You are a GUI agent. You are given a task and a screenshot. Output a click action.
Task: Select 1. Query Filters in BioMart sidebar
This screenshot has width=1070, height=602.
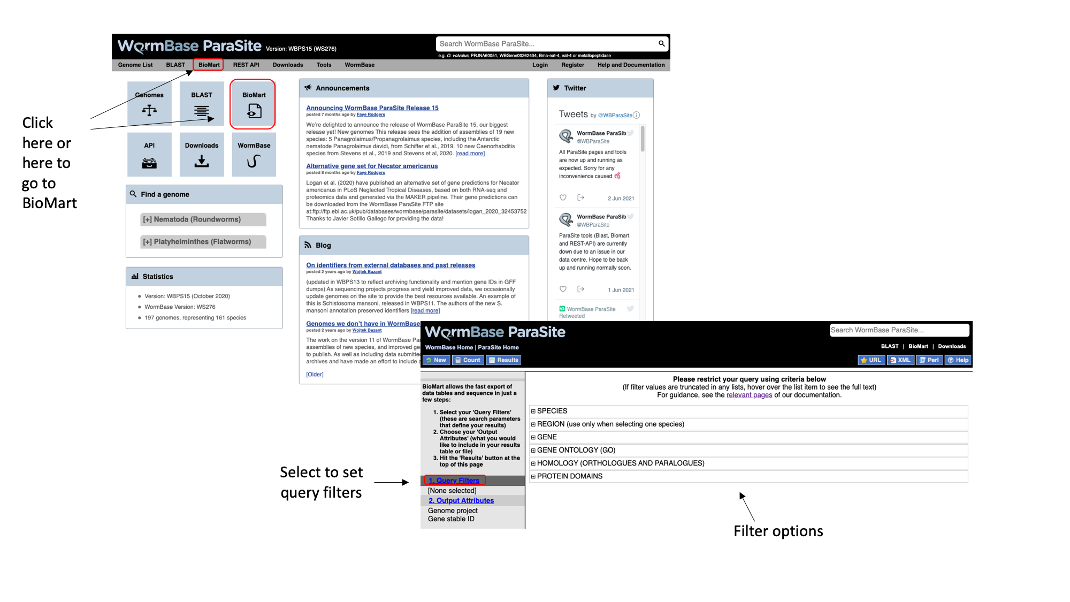(x=454, y=481)
